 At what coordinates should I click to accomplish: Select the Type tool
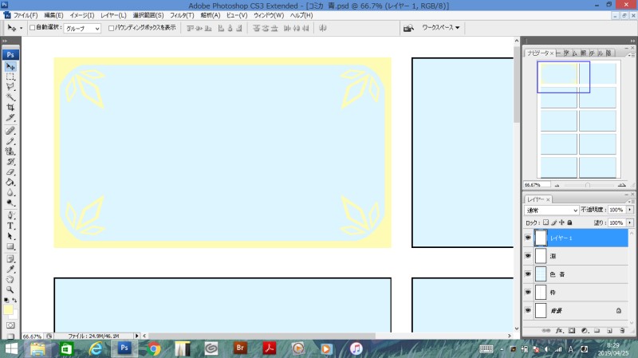pos(10,226)
